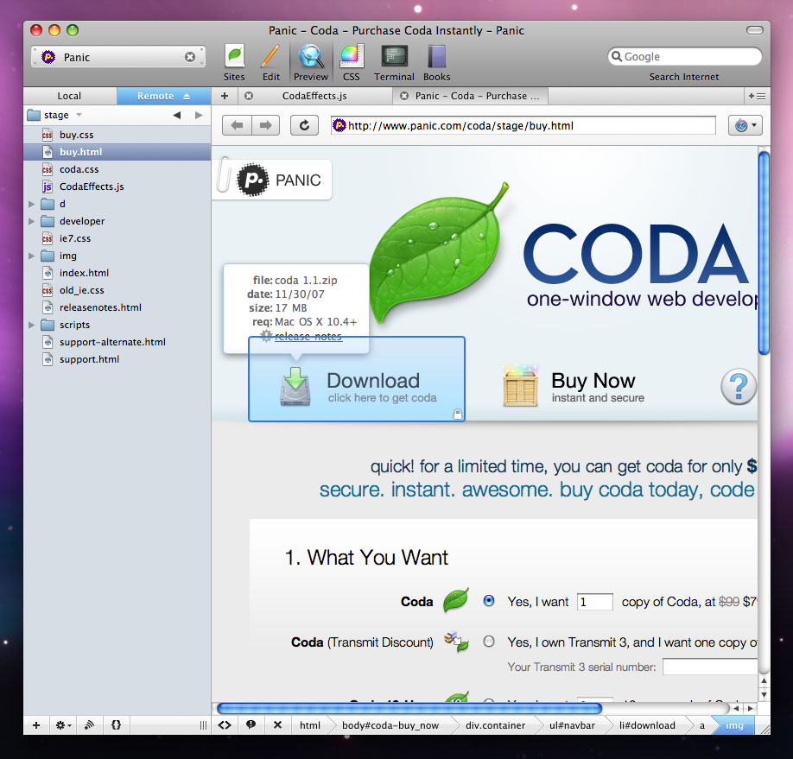Expand the img folder in the file list

click(29, 256)
